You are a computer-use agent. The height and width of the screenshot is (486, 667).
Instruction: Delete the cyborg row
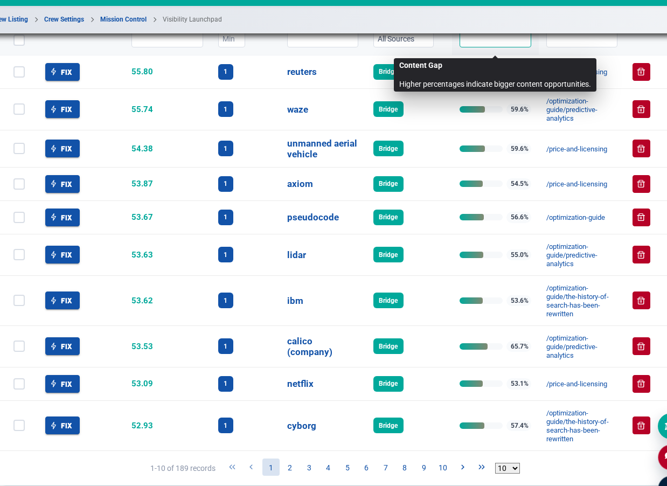(641, 426)
